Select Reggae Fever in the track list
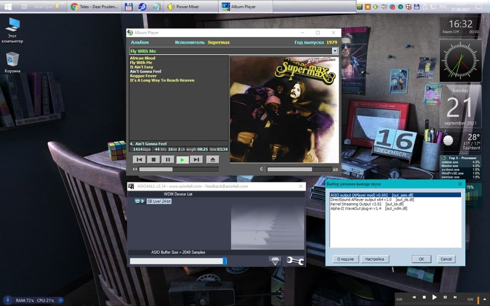Screen dimensions: 490x306 pos(143,76)
